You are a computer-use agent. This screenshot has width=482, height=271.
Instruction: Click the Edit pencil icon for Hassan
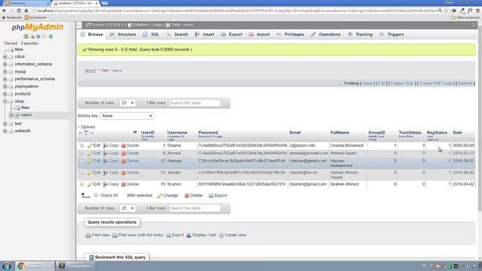click(x=90, y=161)
